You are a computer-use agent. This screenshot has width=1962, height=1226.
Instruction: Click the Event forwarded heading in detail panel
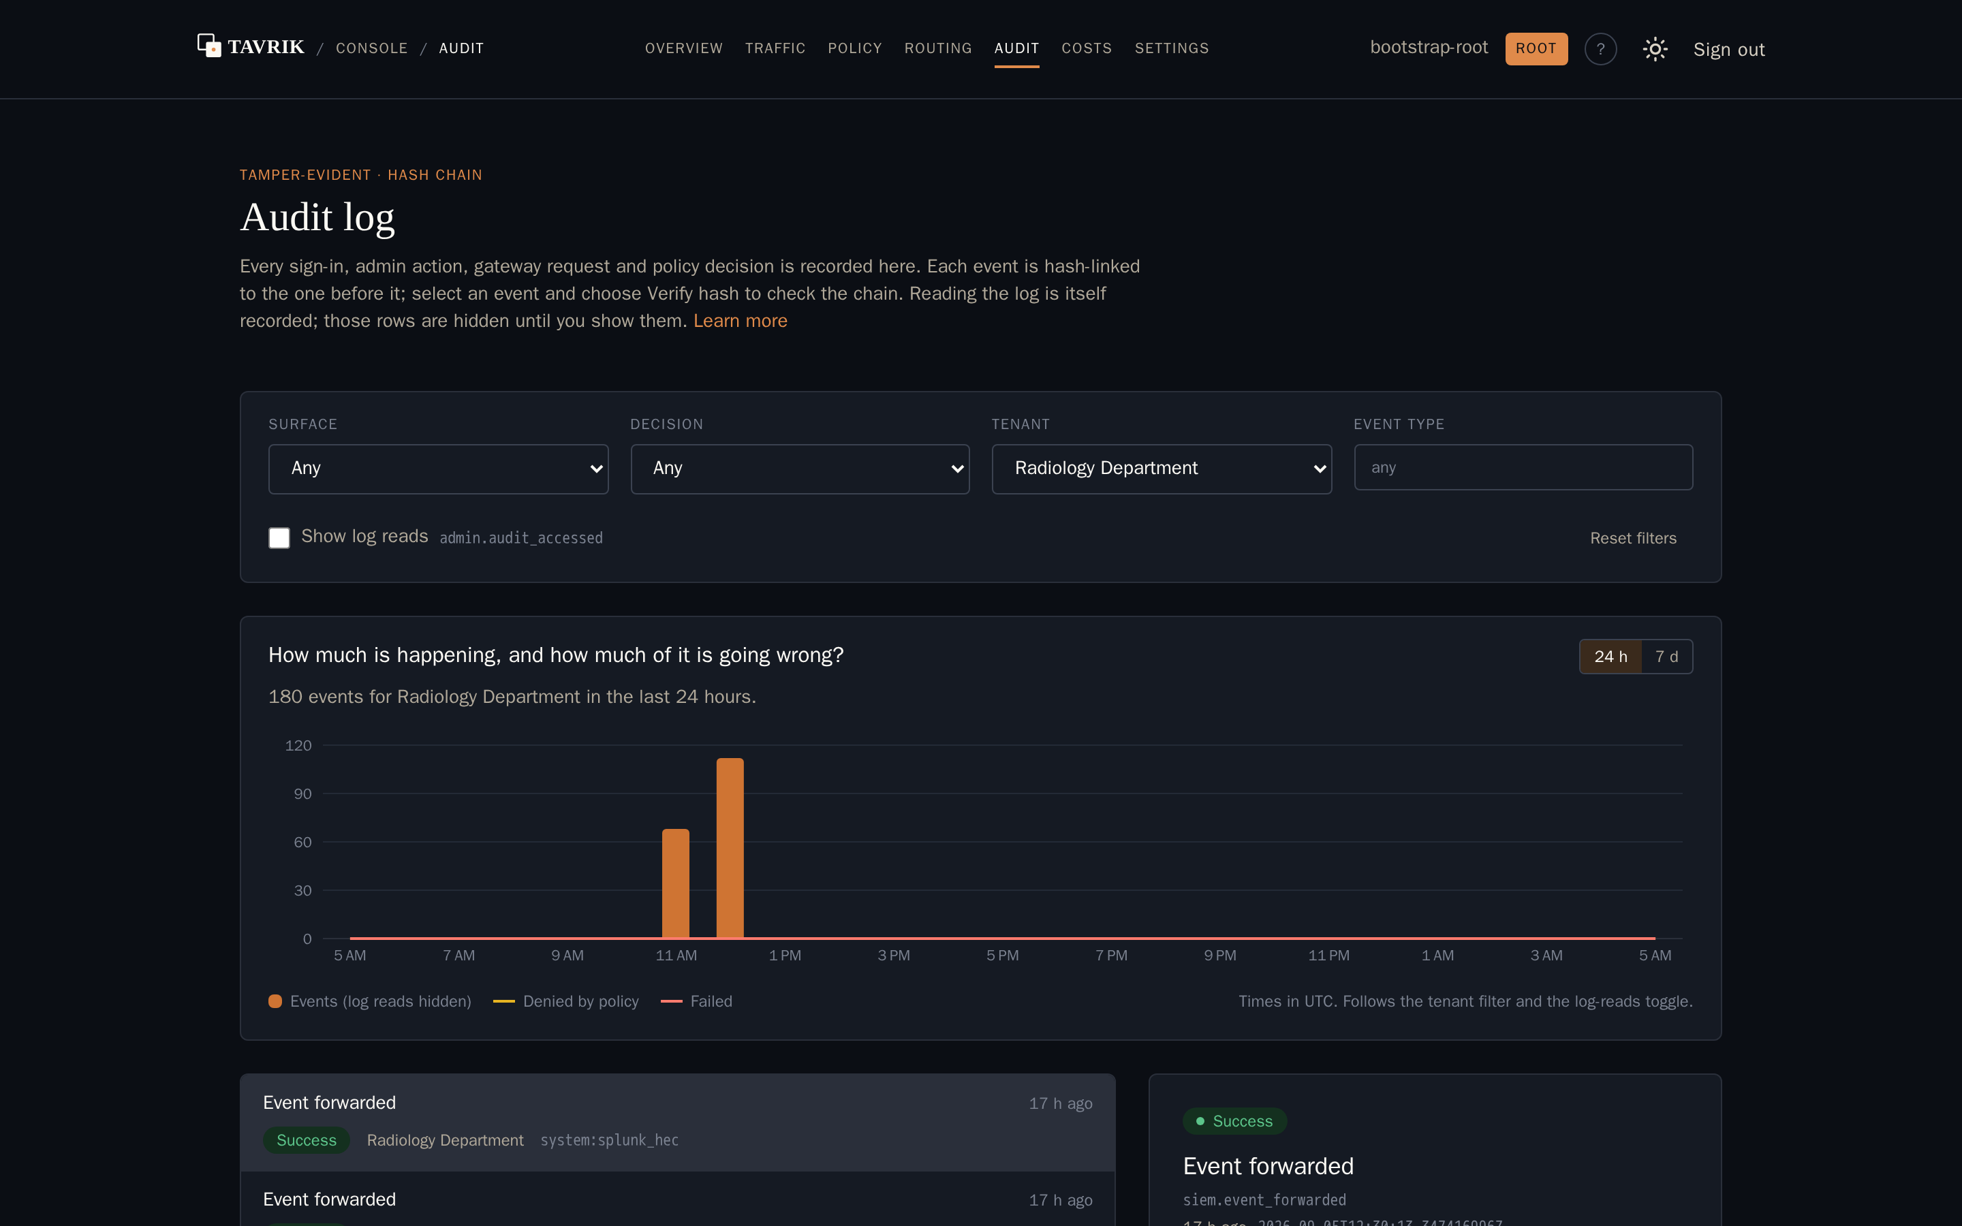coord(1268,1166)
